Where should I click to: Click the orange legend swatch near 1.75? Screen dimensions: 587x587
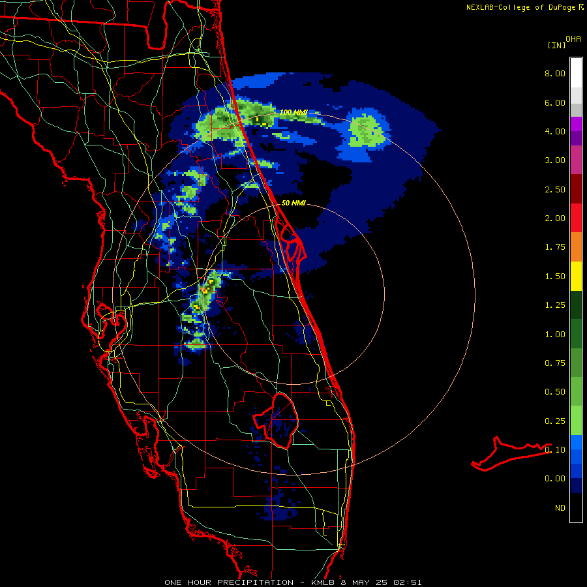coord(576,247)
